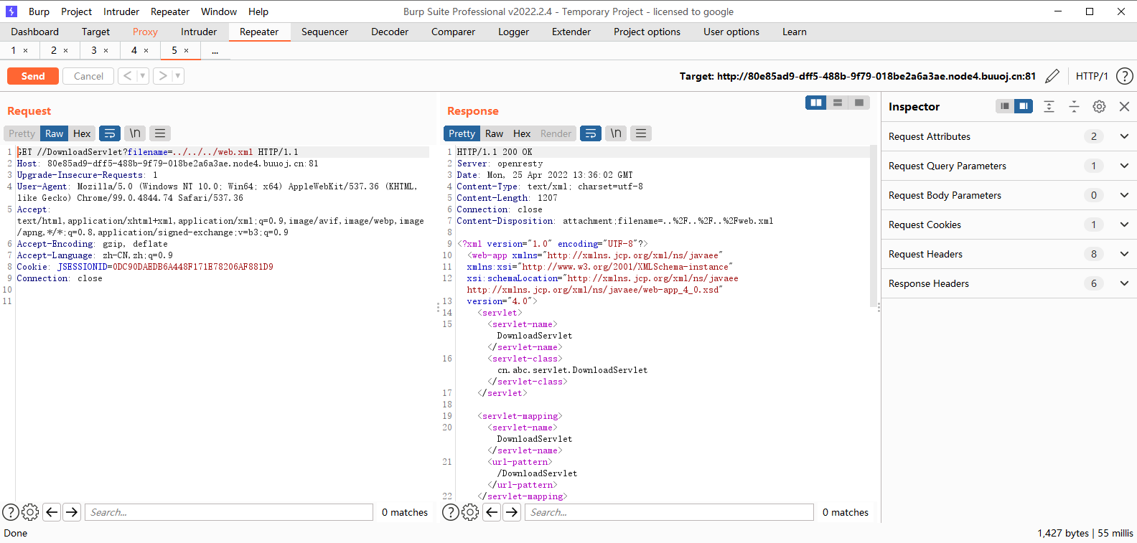This screenshot has height=543, width=1137.
Task: Expand Request Headers section
Action: coord(1124,254)
